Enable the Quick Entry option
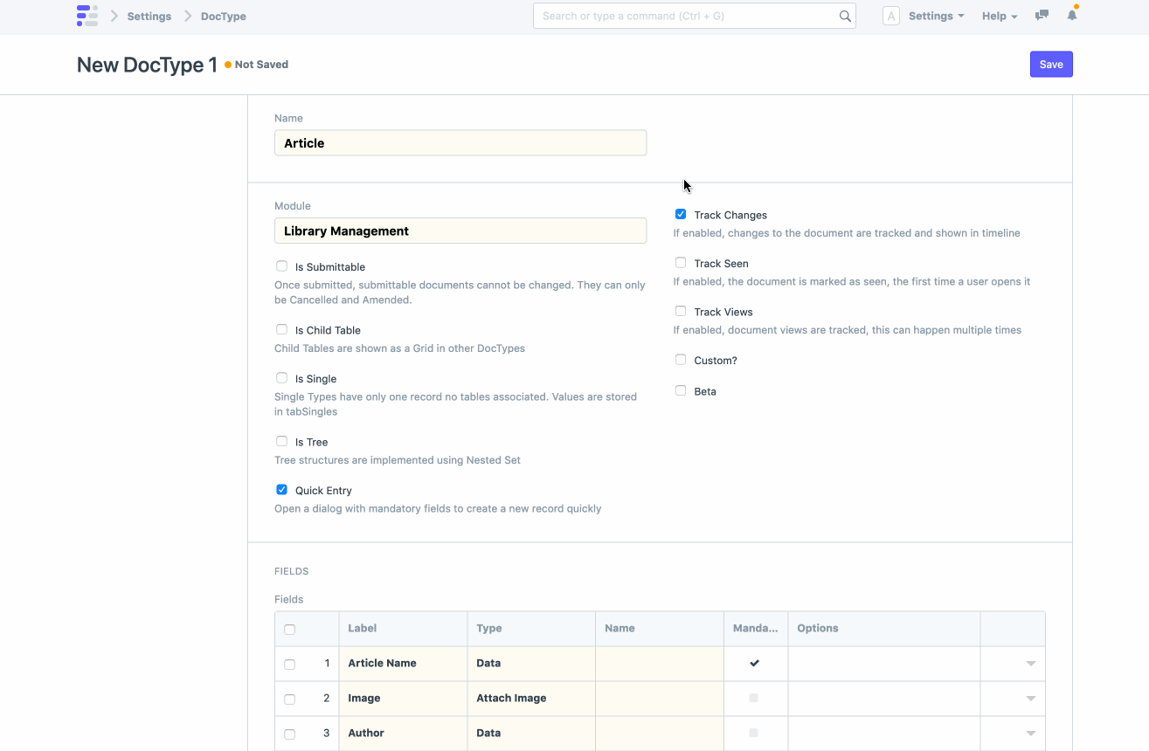The width and height of the screenshot is (1149, 751). pos(281,489)
